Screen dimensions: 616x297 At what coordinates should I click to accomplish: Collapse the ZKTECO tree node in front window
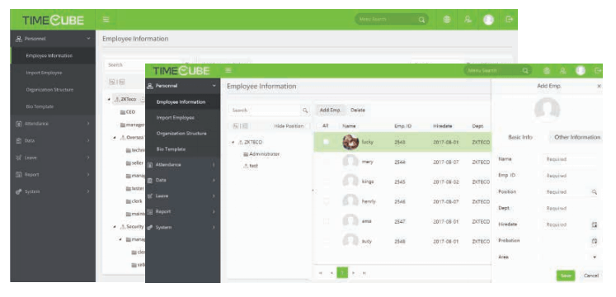pyautogui.click(x=233, y=142)
